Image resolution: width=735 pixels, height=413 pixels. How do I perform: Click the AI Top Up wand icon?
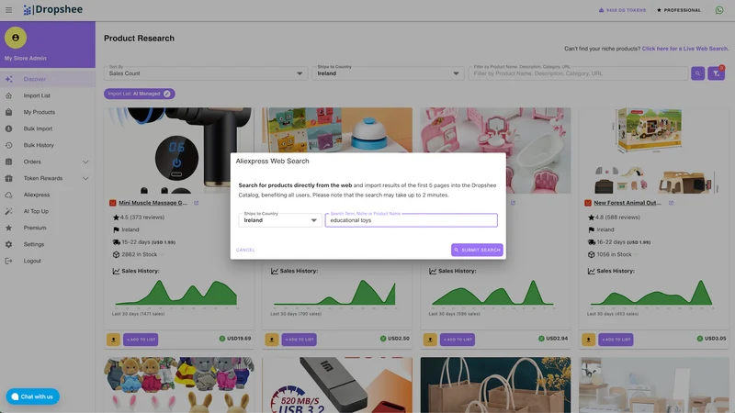(8, 211)
